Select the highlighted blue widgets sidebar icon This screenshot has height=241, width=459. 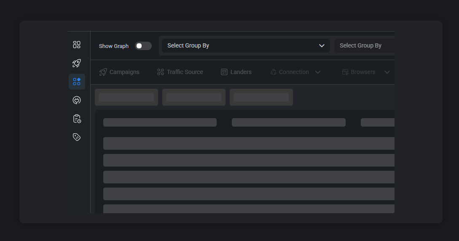click(77, 82)
